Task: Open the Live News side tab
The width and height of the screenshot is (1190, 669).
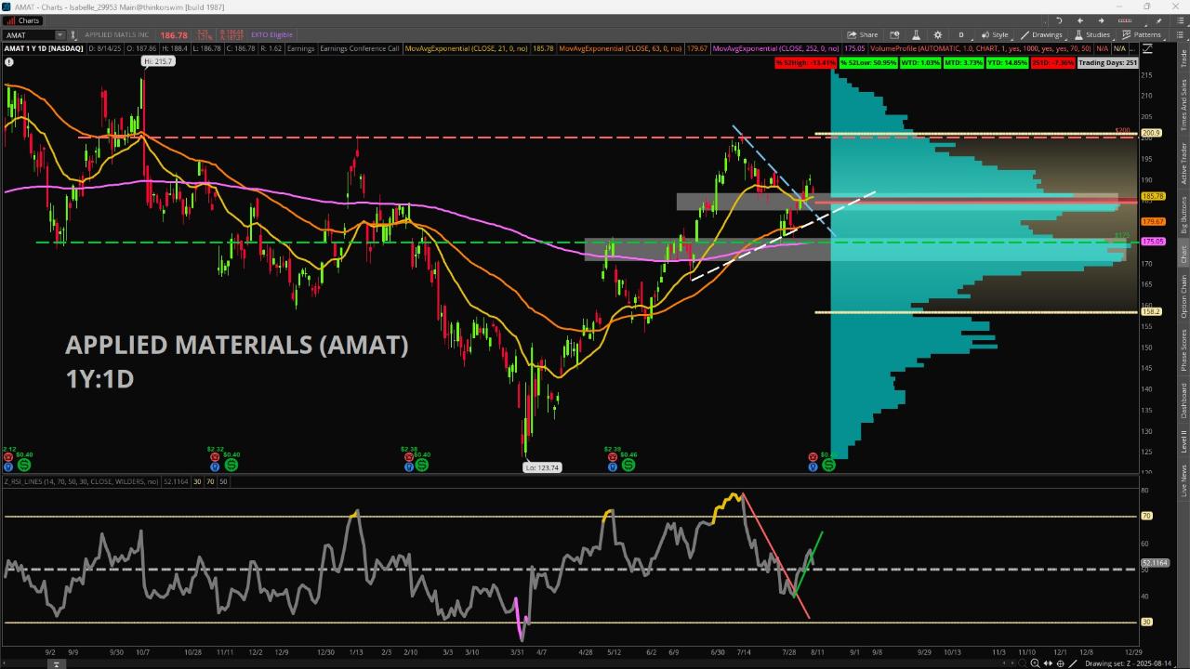Action: (1183, 480)
